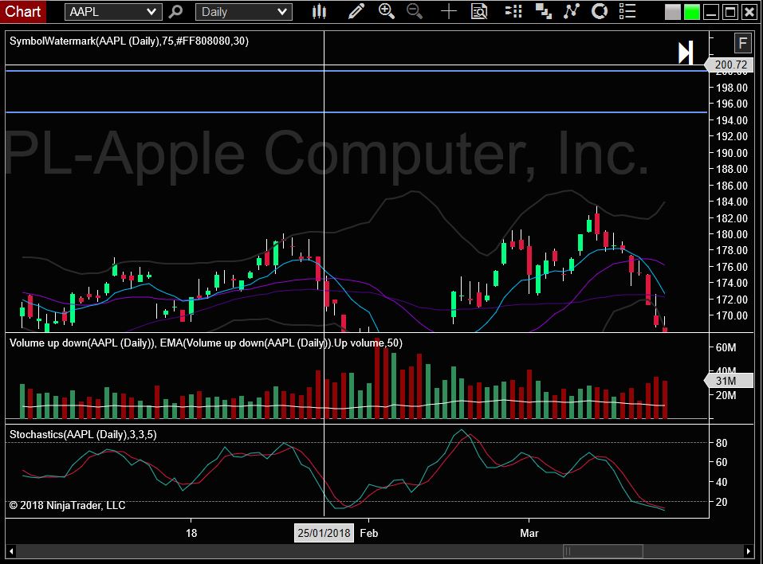763x564 pixels.
Task: Open the data series icon
Action: 543,11
